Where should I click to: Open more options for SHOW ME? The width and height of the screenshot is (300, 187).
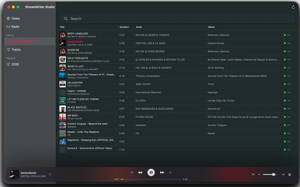tap(289, 52)
